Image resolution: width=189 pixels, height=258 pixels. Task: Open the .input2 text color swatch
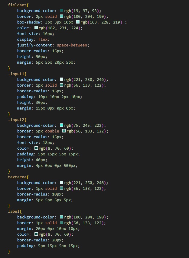point(36,148)
